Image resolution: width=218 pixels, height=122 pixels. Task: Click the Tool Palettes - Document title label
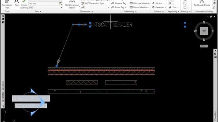pos(3,93)
